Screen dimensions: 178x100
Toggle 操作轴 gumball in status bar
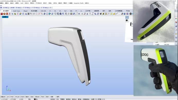click(x=79, y=99)
